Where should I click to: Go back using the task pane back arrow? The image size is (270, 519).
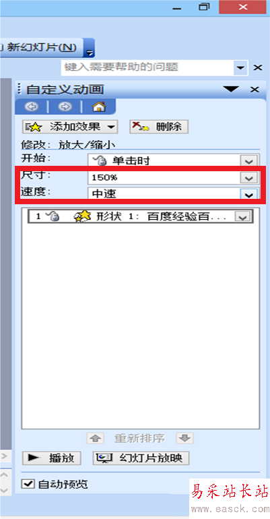pyautogui.click(x=32, y=106)
